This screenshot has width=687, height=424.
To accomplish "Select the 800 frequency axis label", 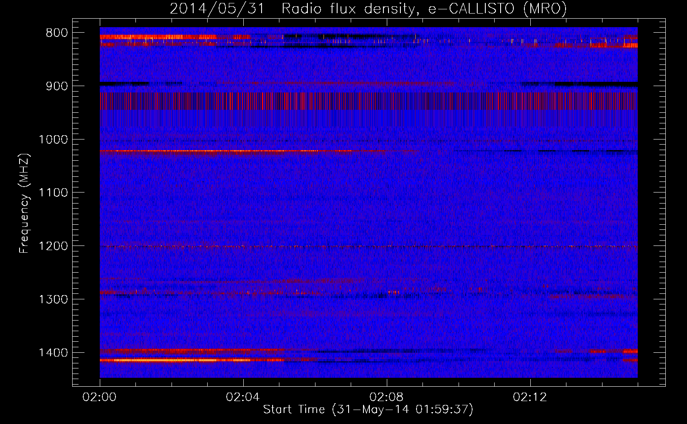I will click(56, 33).
